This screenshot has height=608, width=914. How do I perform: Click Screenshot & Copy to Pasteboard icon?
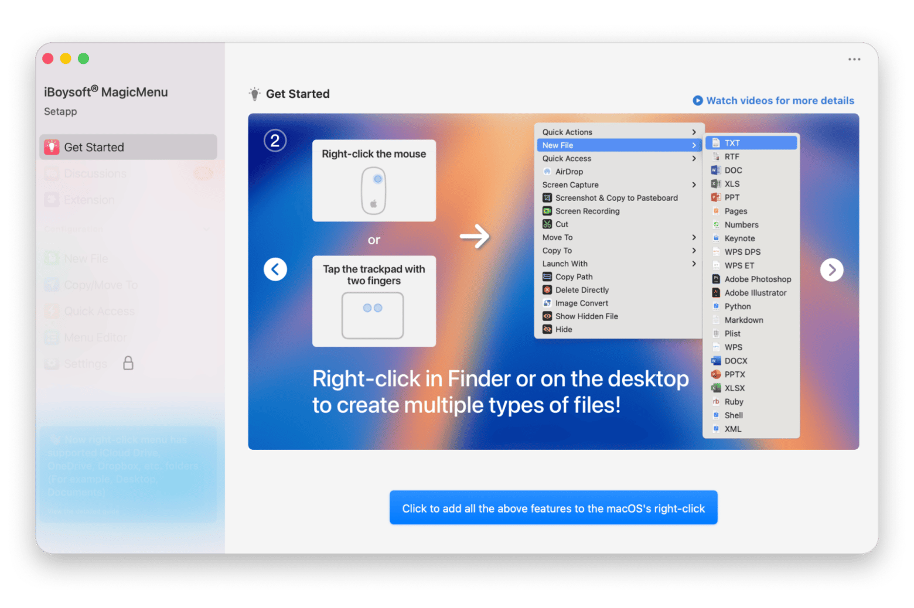point(547,198)
